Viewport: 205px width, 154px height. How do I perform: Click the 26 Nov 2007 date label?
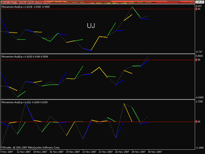122,152
